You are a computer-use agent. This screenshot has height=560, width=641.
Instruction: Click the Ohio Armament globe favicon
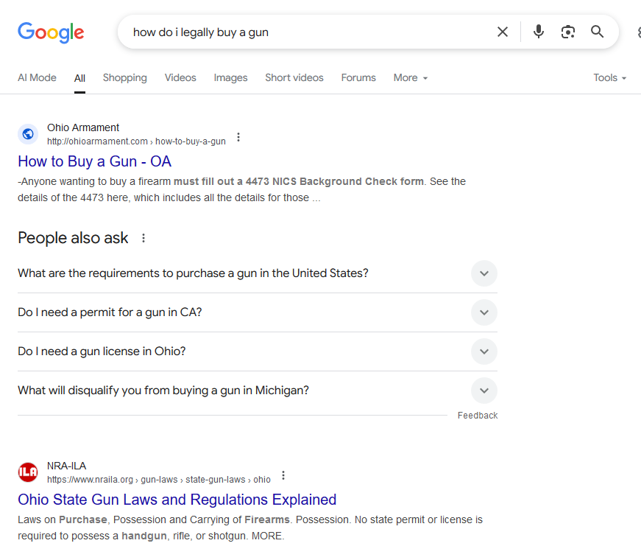[x=28, y=134]
